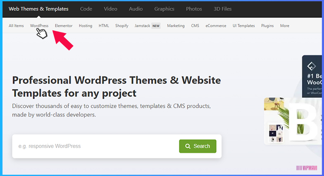
Task: Click the NEW badge beside Jamstack
Action: click(156, 26)
